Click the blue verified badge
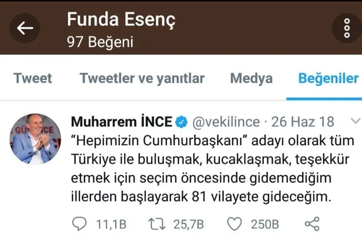This screenshot has width=362, height=240. coord(182,122)
